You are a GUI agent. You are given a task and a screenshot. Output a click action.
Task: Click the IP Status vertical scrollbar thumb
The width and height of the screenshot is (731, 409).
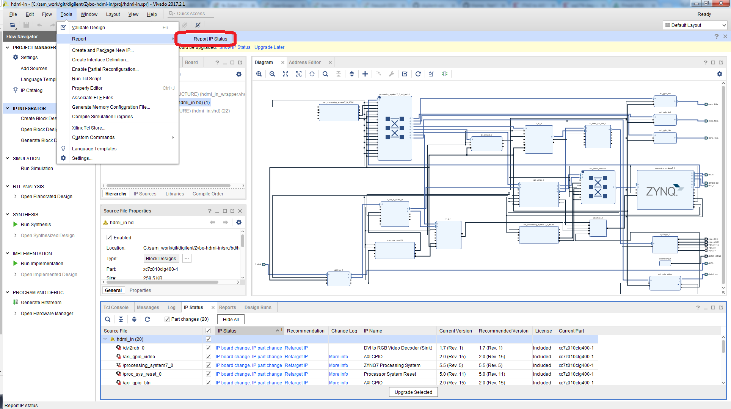click(723, 347)
